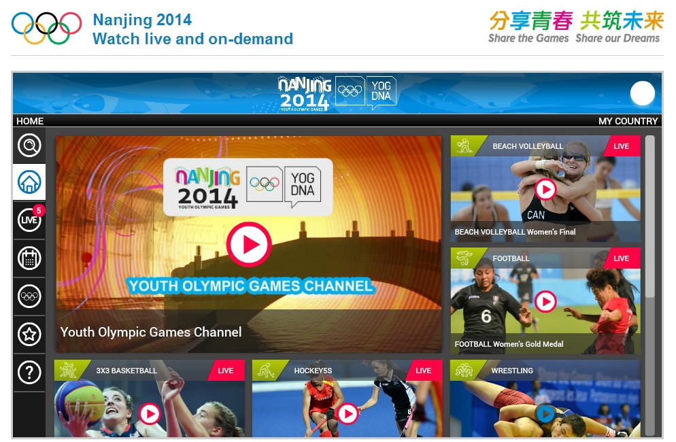The image size is (676, 442).
Task: Click the 'FOOTBALL' card title
Action: (x=511, y=258)
